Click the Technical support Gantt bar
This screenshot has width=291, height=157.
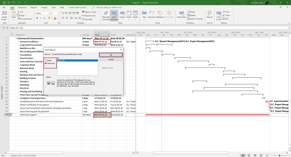207,115
